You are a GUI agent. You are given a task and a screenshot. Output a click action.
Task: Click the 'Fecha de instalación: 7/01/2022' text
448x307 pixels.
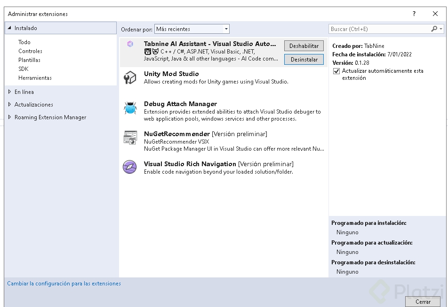(372, 54)
